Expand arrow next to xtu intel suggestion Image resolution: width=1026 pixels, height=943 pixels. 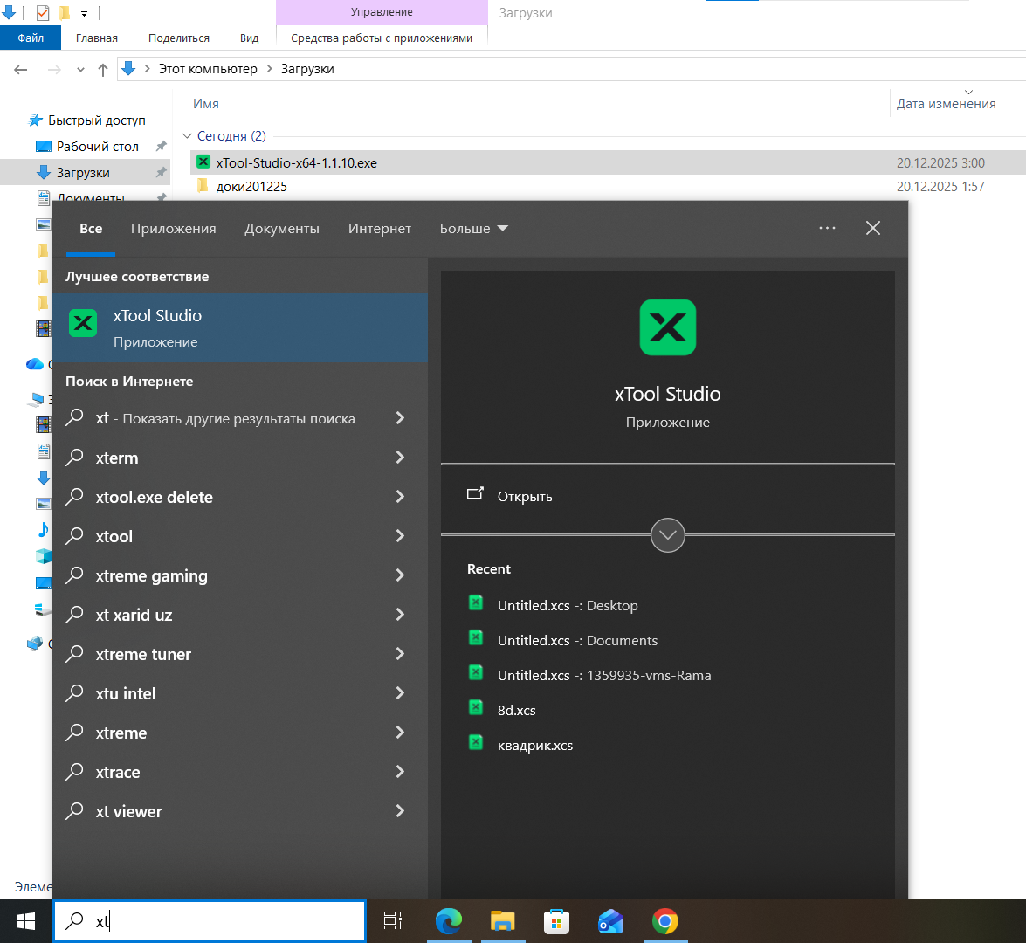point(401,693)
